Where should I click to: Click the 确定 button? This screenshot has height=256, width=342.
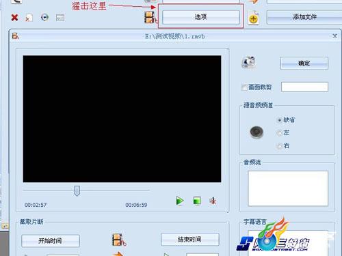tap(304, 63)
